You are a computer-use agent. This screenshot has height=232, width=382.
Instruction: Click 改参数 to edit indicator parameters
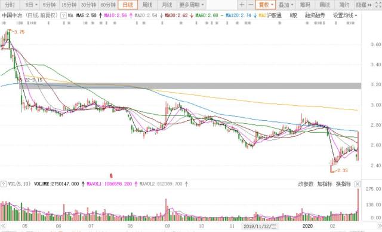[306, 184]
